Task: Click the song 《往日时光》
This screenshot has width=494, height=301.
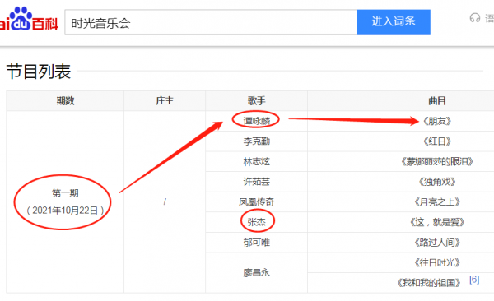Action: click(437, 262)
